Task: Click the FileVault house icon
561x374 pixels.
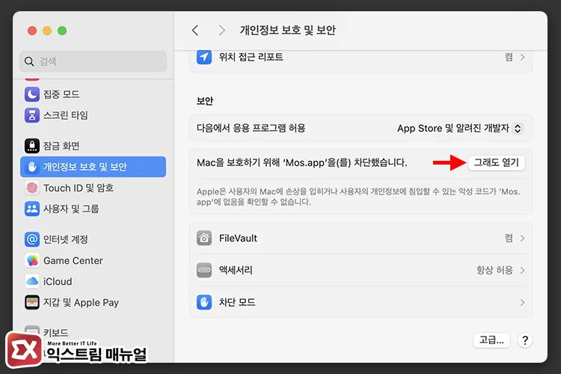Action: (204, 238)
